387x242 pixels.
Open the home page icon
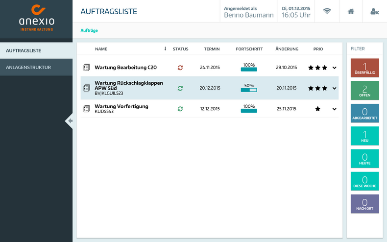pos(351,11)
